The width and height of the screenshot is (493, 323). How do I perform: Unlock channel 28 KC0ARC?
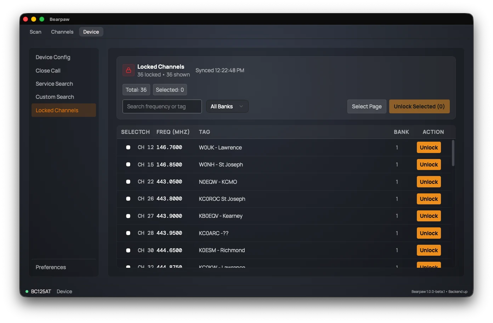[x=429, y=233]
